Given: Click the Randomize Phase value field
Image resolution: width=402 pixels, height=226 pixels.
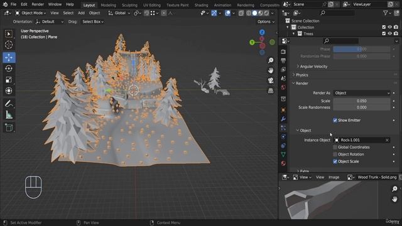Looking at the screenshot, I should (x=362, y=56).
